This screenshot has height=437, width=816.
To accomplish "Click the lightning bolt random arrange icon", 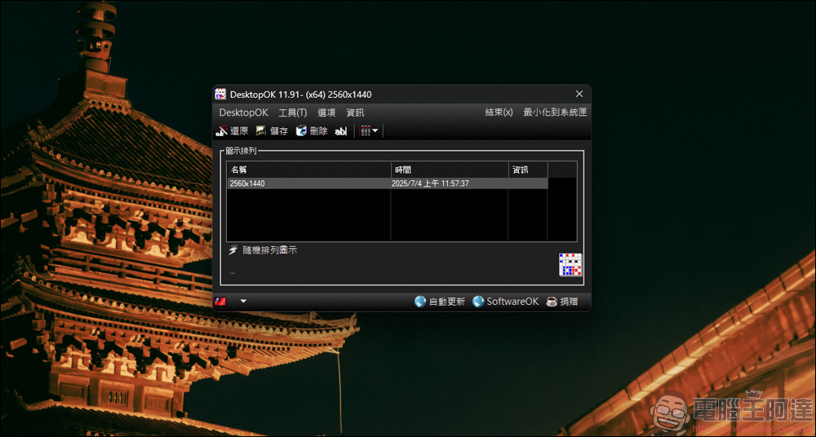I will click(233, 251).
